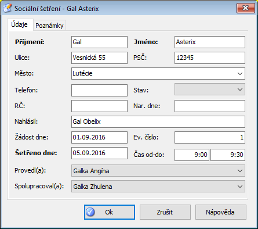Click the empty Telefon field

[99, 90]
